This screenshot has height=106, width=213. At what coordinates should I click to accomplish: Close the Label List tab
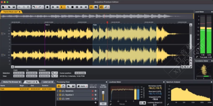pos(52,82)
